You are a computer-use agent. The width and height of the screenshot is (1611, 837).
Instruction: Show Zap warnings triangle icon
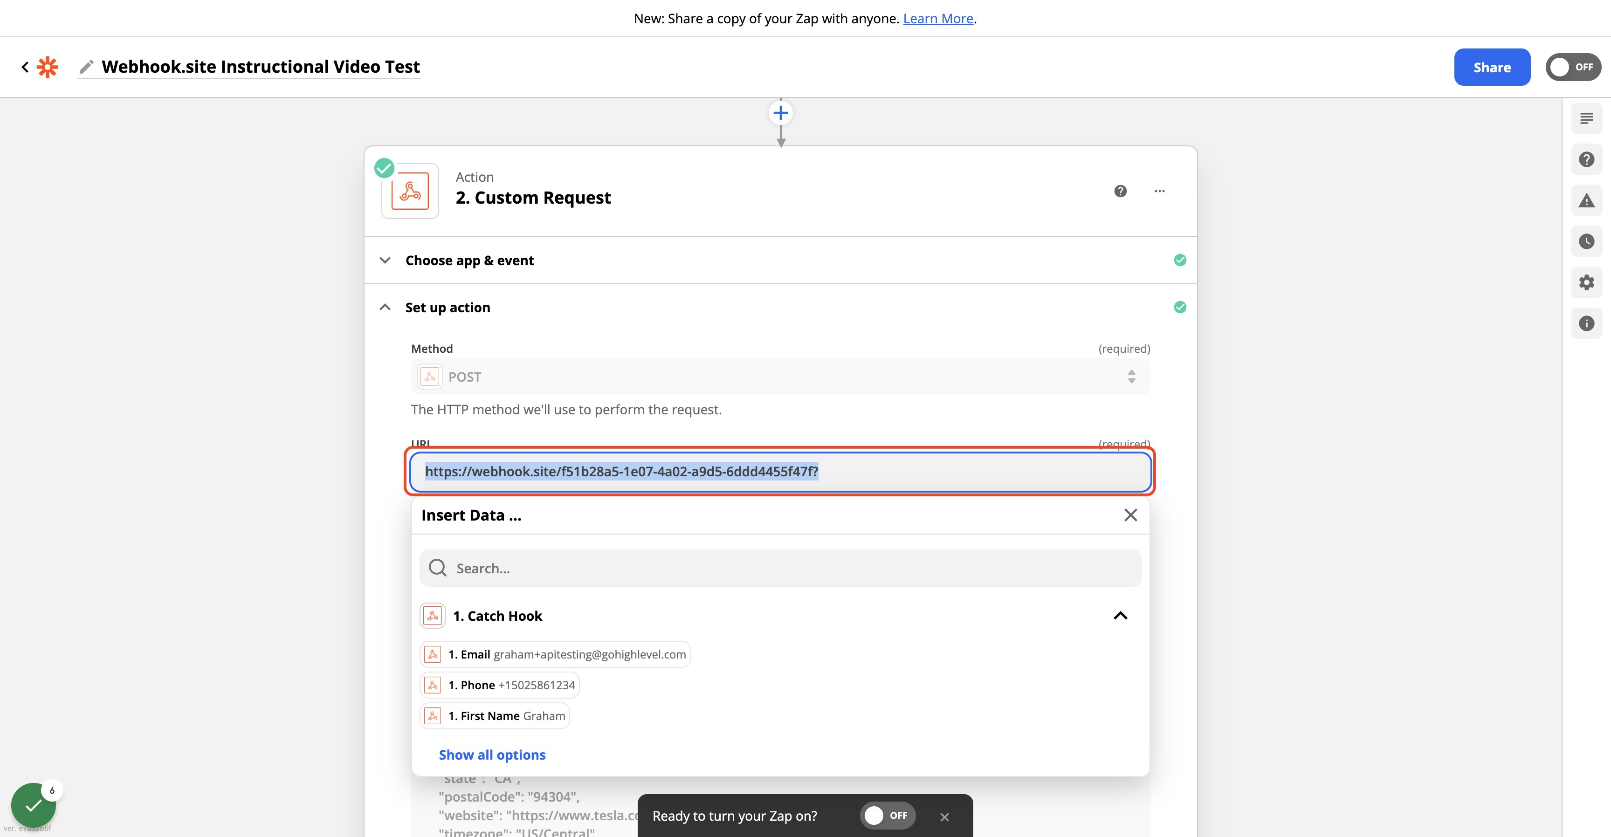[x=1587, y=201]
